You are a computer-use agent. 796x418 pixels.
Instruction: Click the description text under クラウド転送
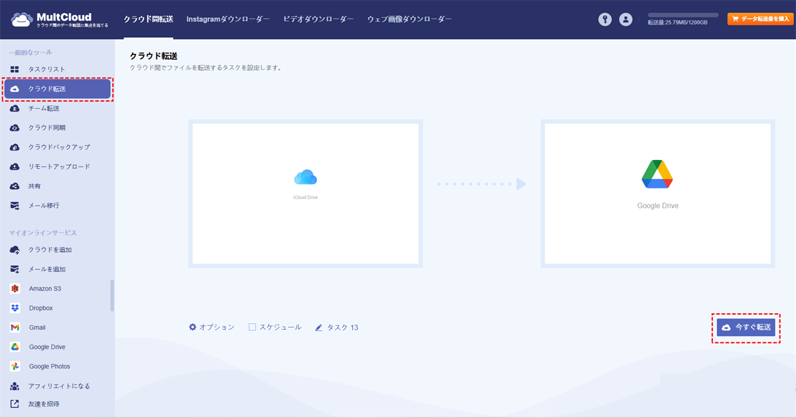(206, 68)
